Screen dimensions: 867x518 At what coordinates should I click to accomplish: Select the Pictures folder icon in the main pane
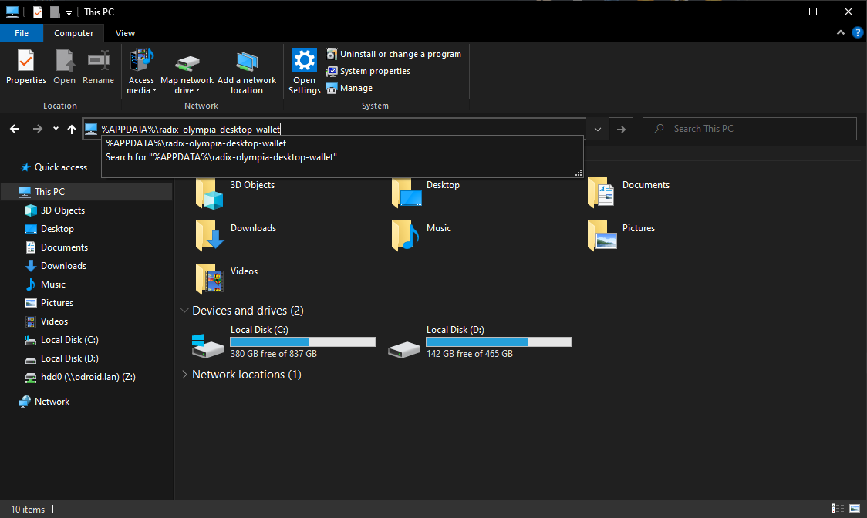(x=602, y=236)
